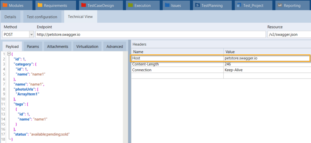Open the Advanced tab
Screen dimensions: 311x143
tap(114, 47)
